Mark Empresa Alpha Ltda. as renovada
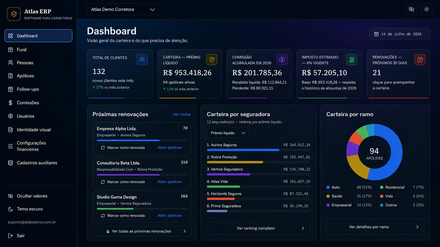Viewport: 440px width, 247px height. pyautogui.click(x=123, y=148)
